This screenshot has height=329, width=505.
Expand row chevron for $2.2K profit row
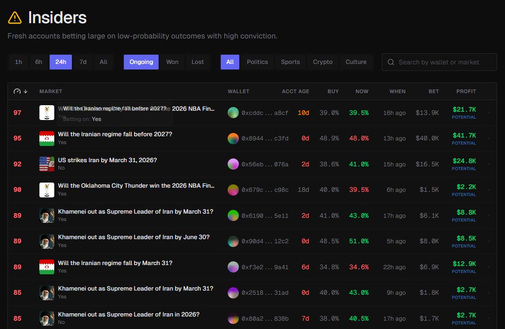(x=489, y=190)
